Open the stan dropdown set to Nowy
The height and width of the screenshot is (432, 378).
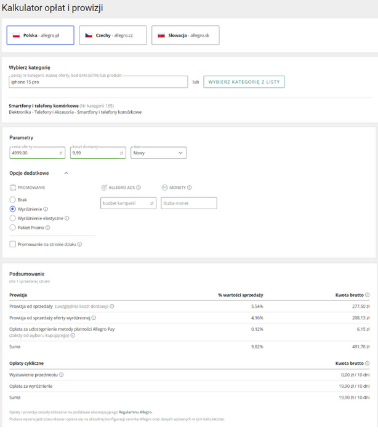tap(158, 153)
